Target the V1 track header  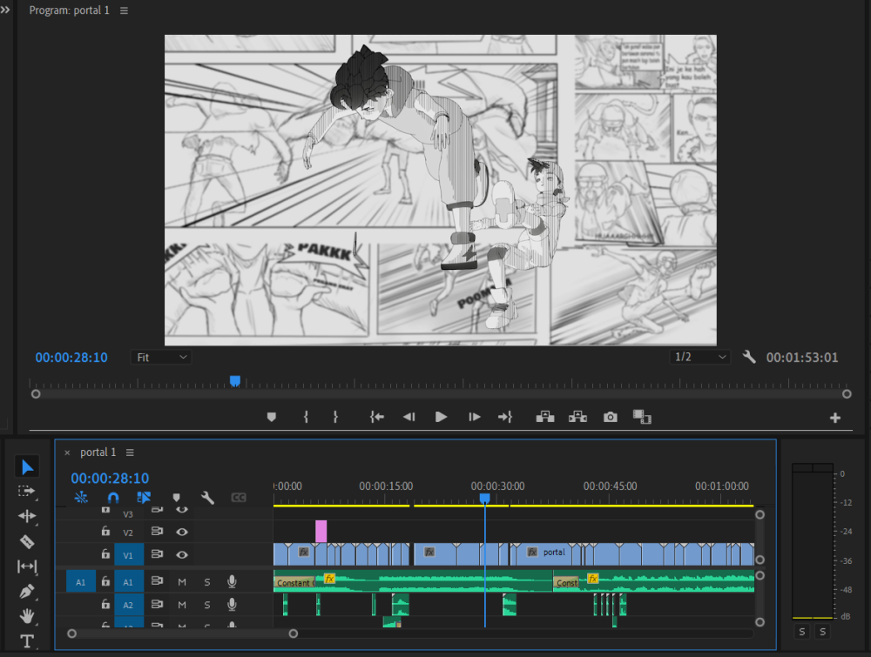tap(128, 555)
